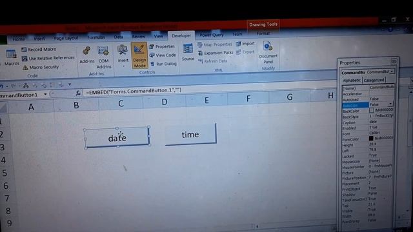Click the Insert Function fx icon
Image resolution: width=413 pixels, height=232 pixels.
[x=78, y=93]
